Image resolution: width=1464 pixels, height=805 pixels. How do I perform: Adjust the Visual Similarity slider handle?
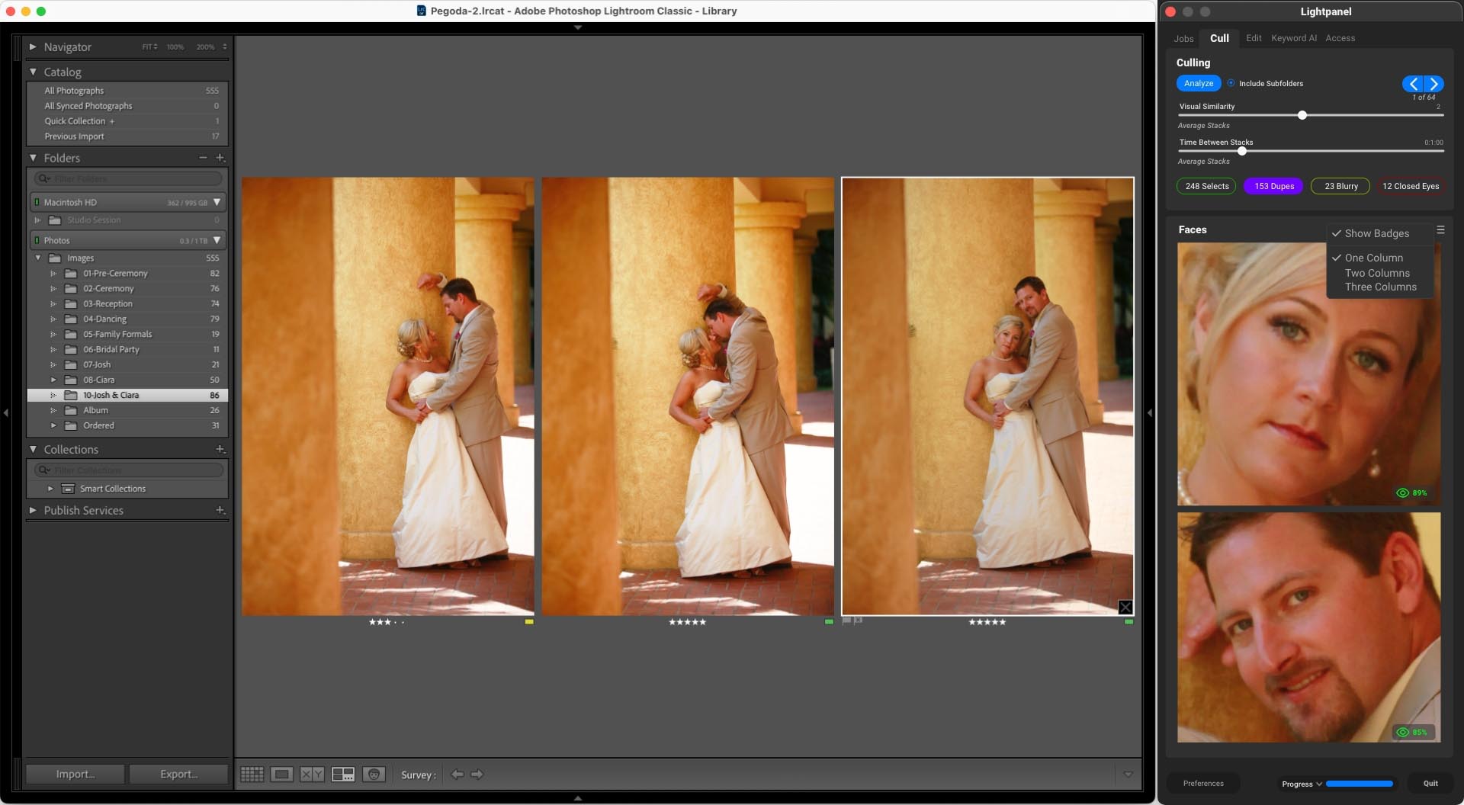click(1302, 115)
